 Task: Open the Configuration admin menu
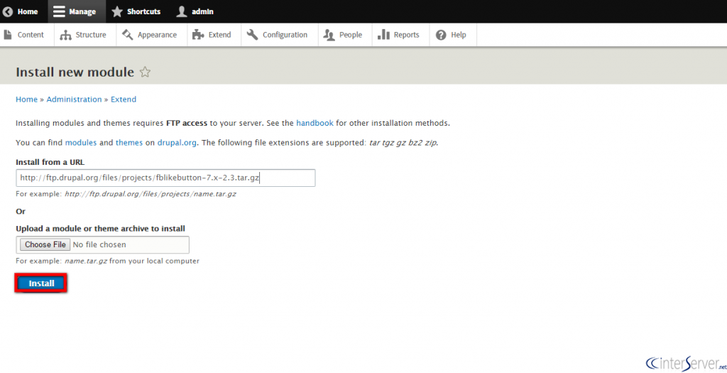[x=280, y=35]
